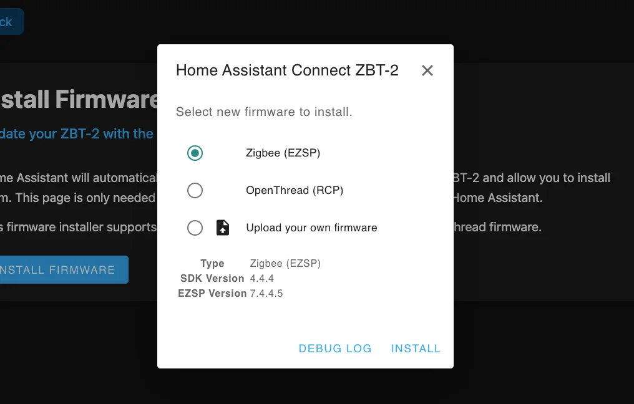Click the Type row showing Zigbee (EZSP)
This screenshot has width=634, height=404.
(x=285, y=263)
